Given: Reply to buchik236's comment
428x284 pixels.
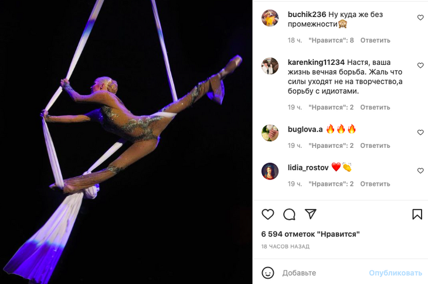Looking at the screenshot, I should [375, 40].
